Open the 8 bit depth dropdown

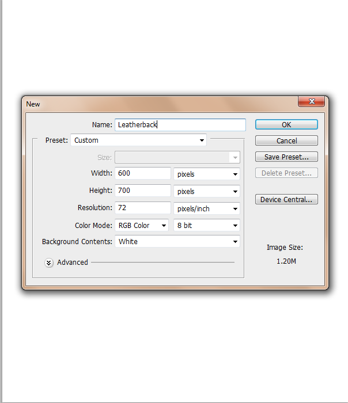[x=207, y=225]
